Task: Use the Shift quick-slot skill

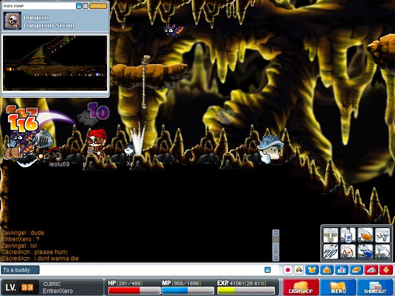Action: [330, 236]
